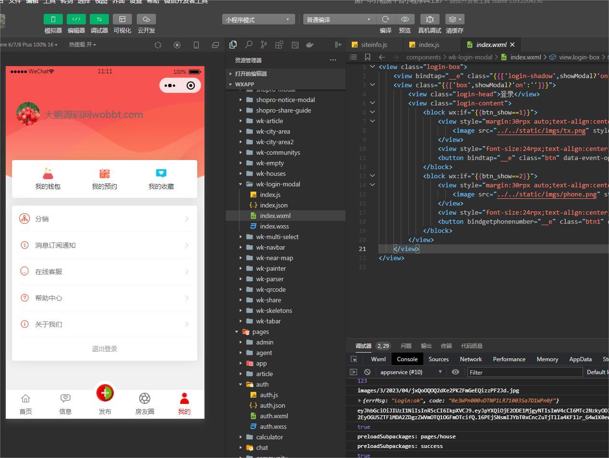Click the console Filter input field

(x=524, y=372)
